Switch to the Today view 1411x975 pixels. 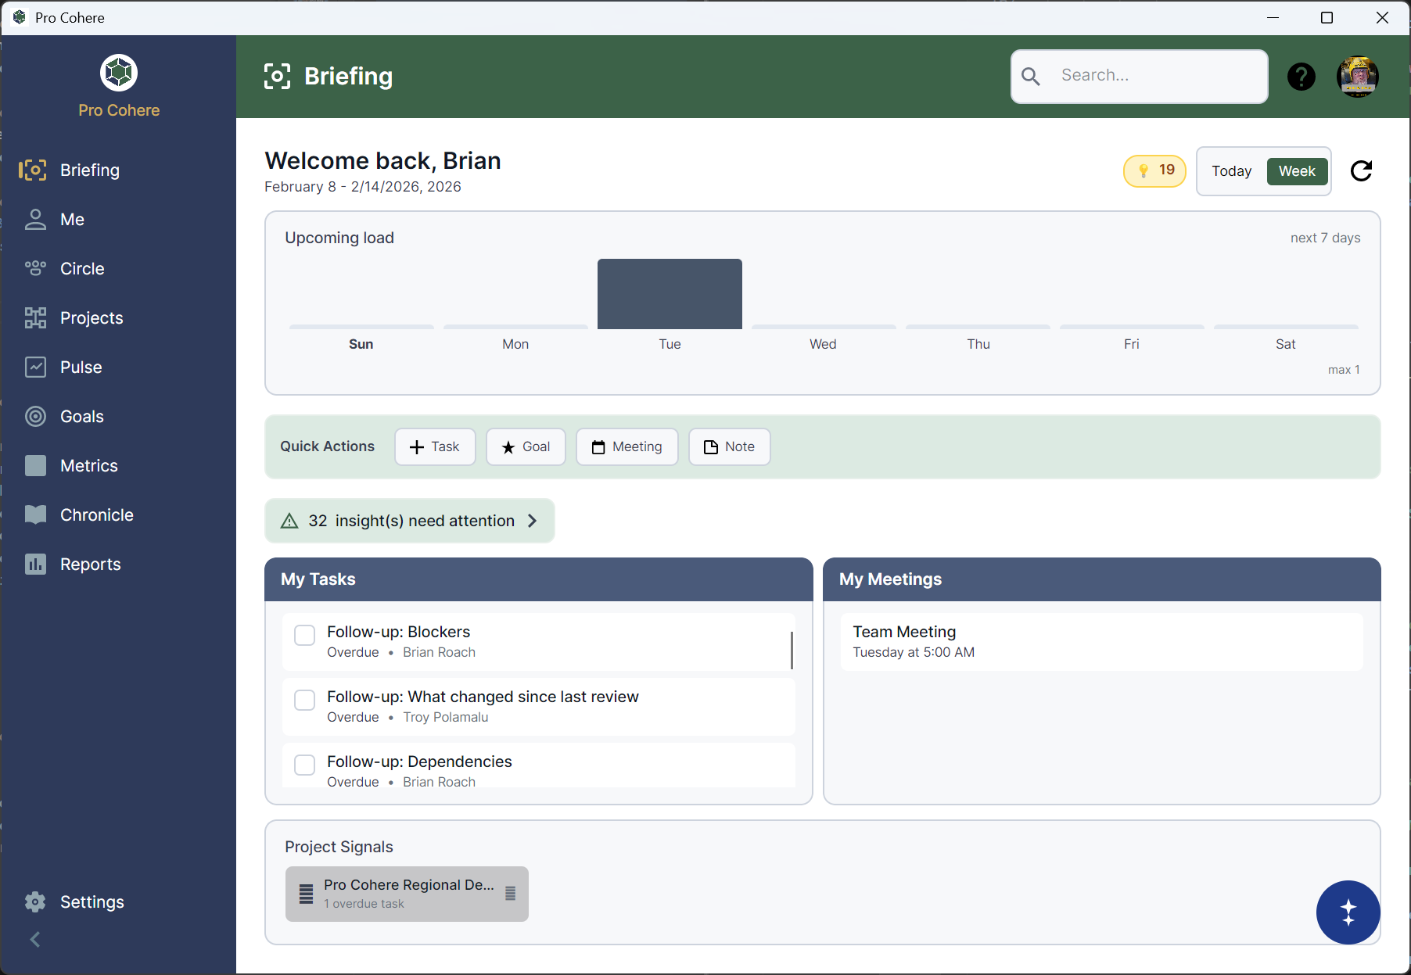(1231, 171)
